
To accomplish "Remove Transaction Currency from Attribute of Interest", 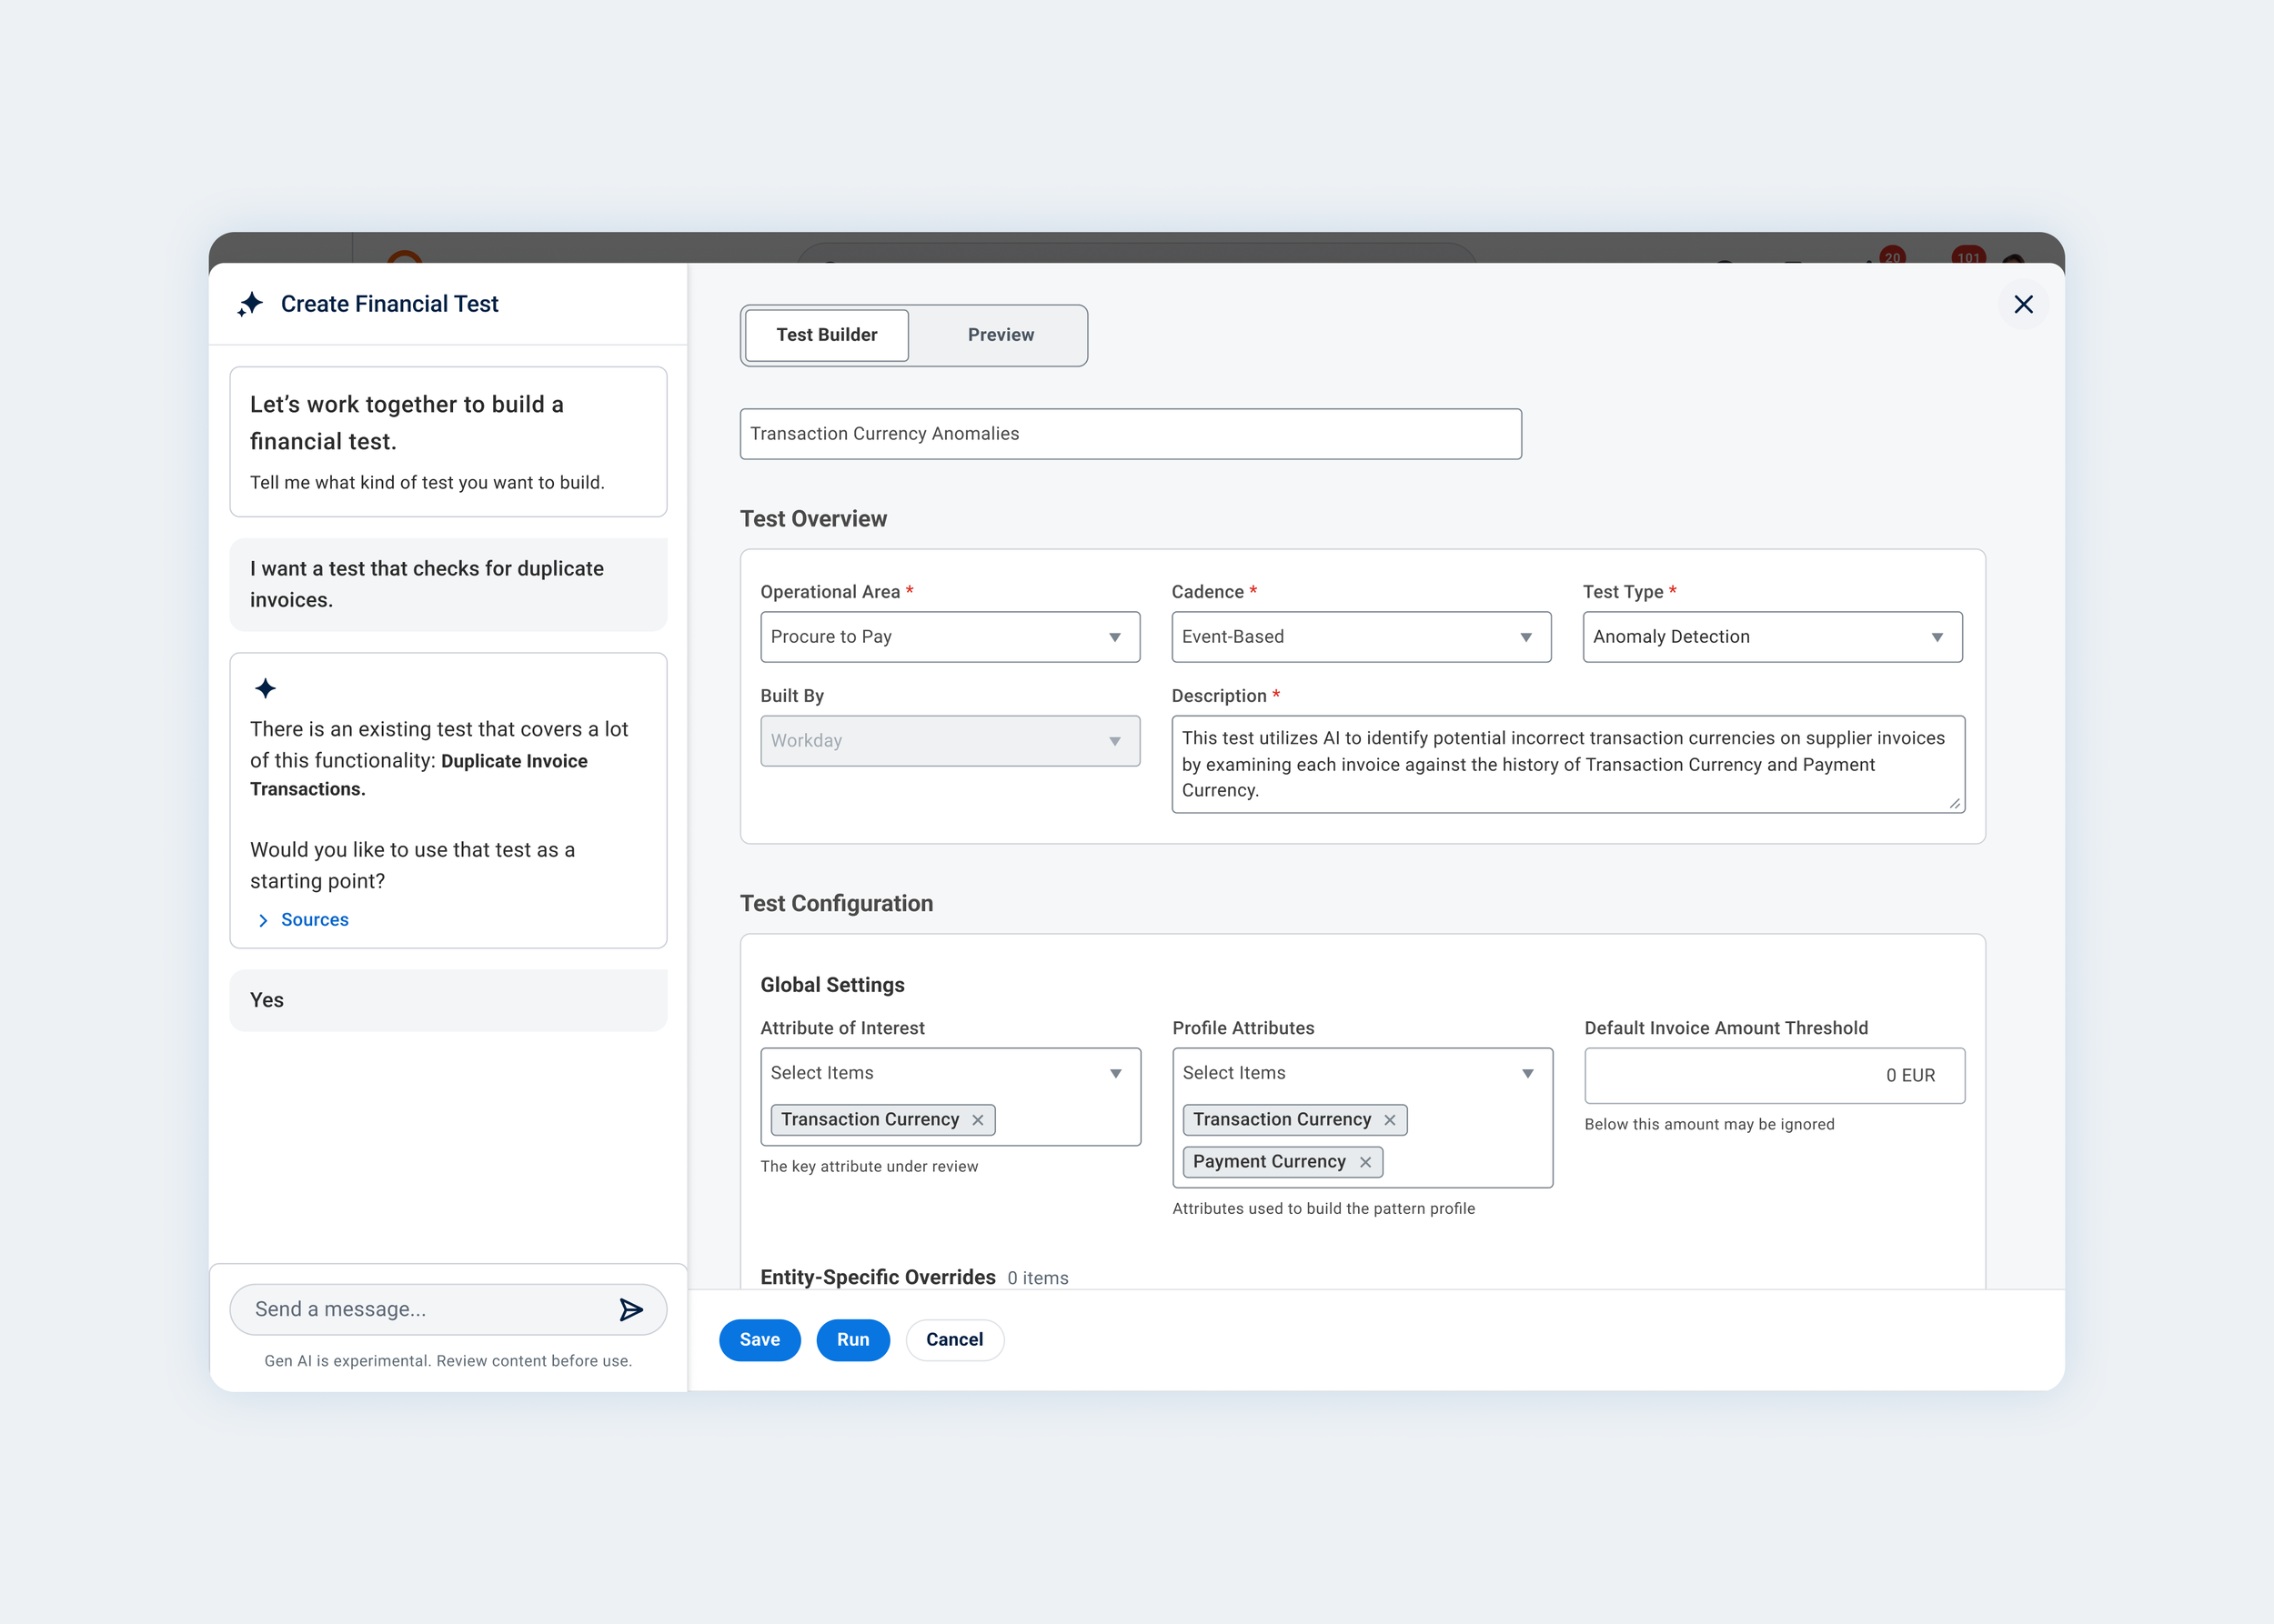I will tap(978, 1120).
